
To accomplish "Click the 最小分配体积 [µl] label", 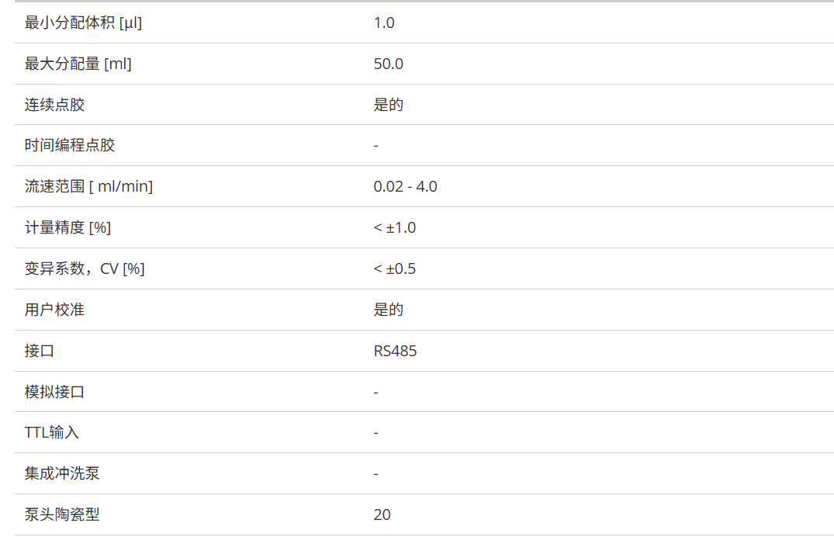I will click(x=83, y=23).
